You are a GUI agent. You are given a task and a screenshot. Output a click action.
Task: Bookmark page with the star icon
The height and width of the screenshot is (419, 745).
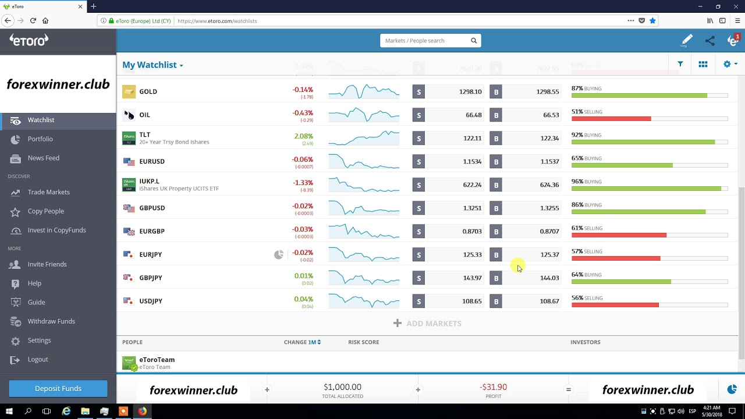click(652, 20)
